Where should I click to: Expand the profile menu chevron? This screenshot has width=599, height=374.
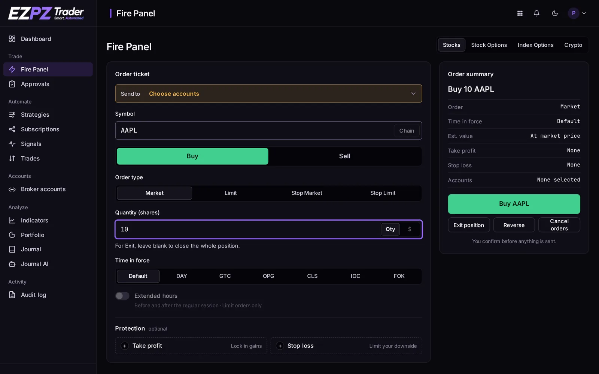tap(584, 13)
